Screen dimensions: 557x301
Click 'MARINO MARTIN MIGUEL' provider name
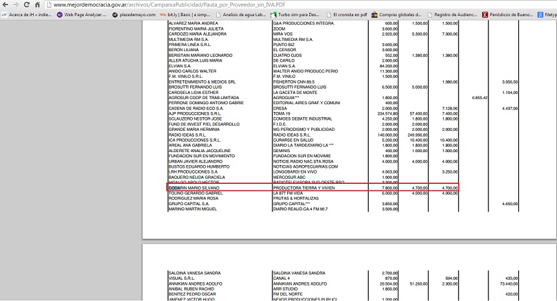pos(192,209)
